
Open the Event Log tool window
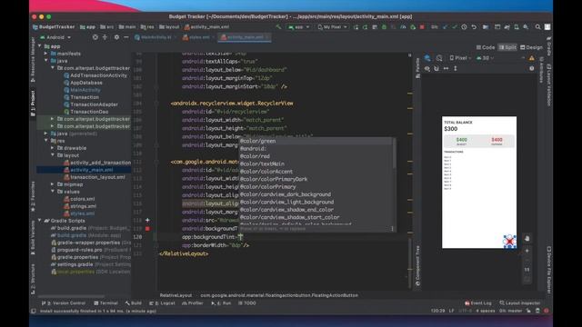click(x=478, y=303)
